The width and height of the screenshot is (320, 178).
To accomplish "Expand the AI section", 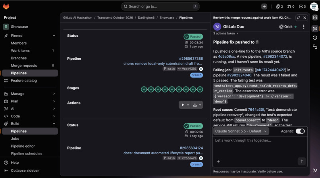I will [54, 109].
